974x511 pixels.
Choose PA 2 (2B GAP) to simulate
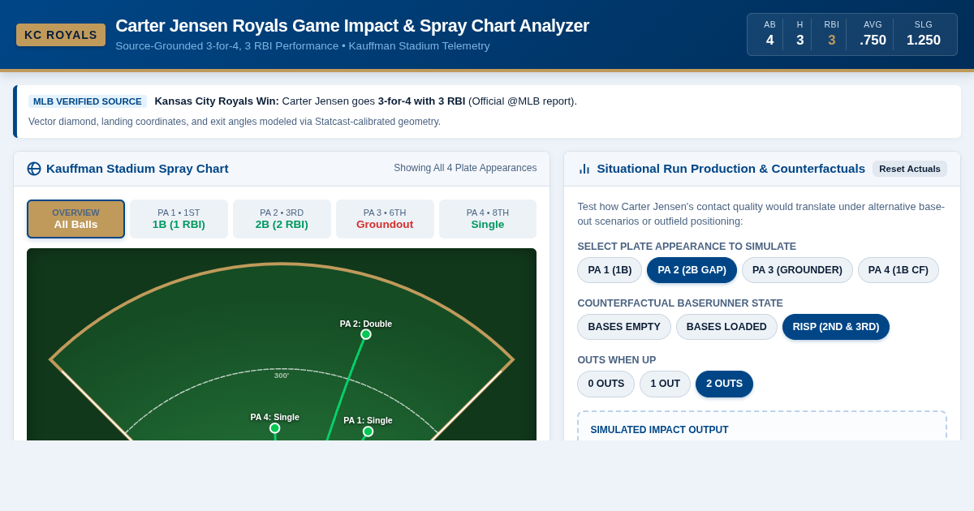pyautogui.click(x=692, y=270)
